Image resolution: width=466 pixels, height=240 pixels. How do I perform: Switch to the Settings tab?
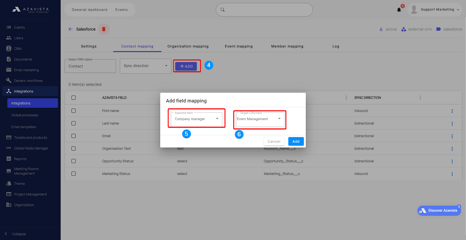pyautogui.click(x=89, y=46)
